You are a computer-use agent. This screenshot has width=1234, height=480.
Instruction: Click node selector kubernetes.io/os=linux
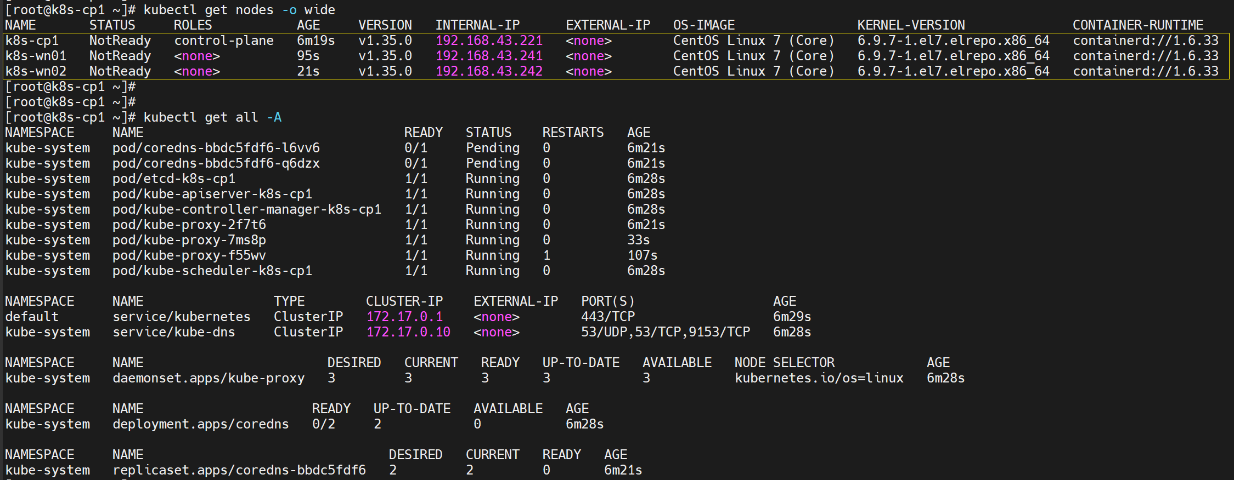819,378
